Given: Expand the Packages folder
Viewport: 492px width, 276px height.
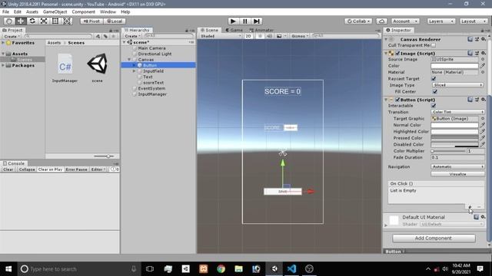Looking at the screenshot, I should (x=3, y=65).
